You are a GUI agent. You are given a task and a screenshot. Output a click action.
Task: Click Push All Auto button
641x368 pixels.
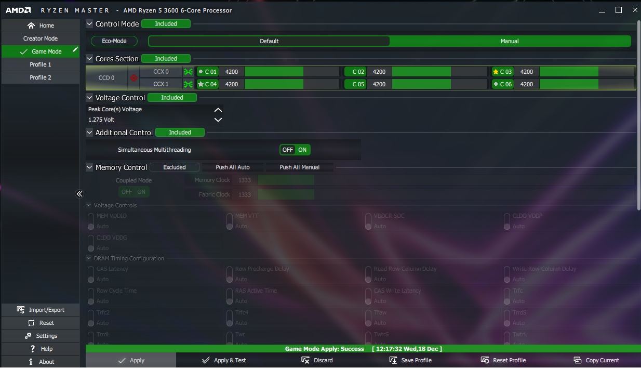[x=233, y=167]
